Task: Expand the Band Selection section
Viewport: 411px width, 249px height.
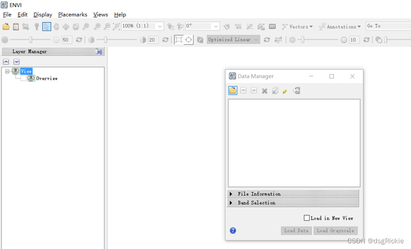Action: point(231,203)
